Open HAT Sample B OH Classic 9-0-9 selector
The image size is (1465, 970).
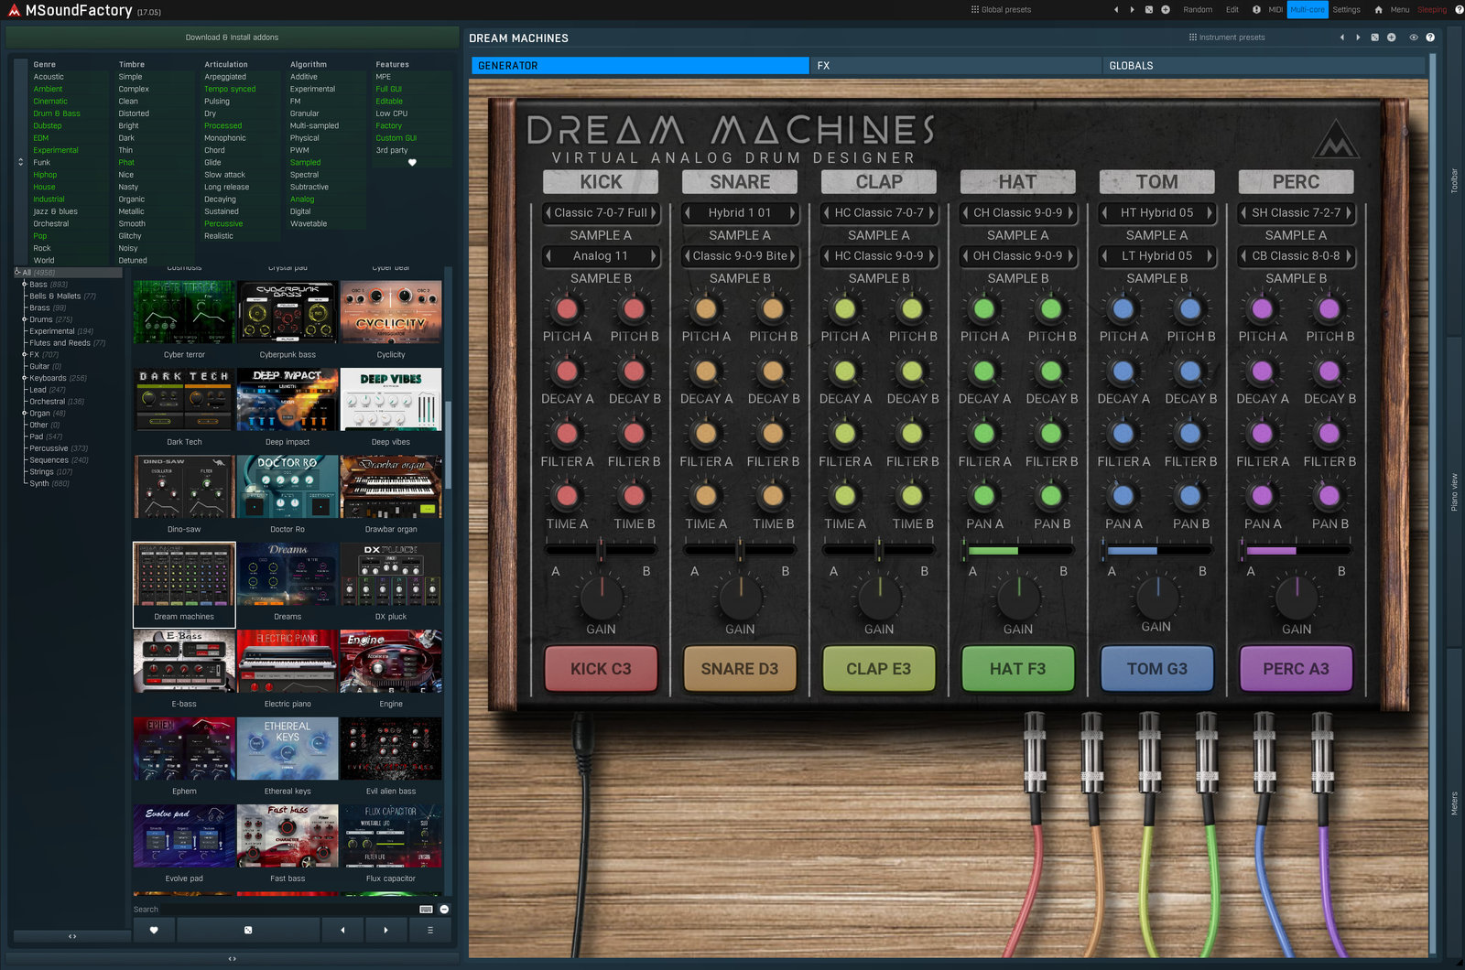(1017, 256)
